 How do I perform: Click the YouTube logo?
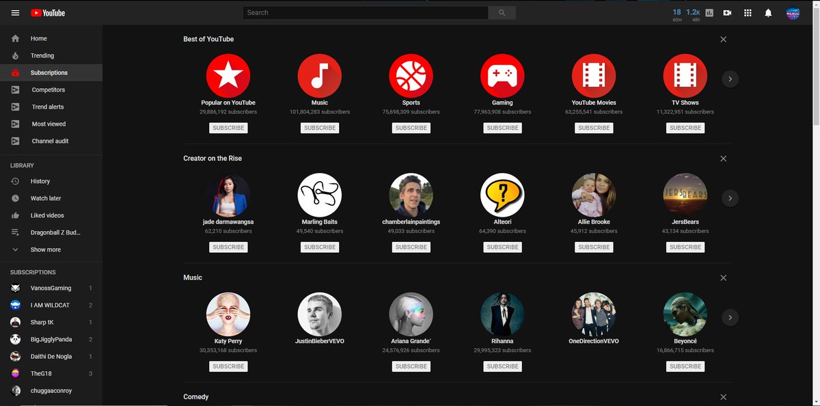48,12
